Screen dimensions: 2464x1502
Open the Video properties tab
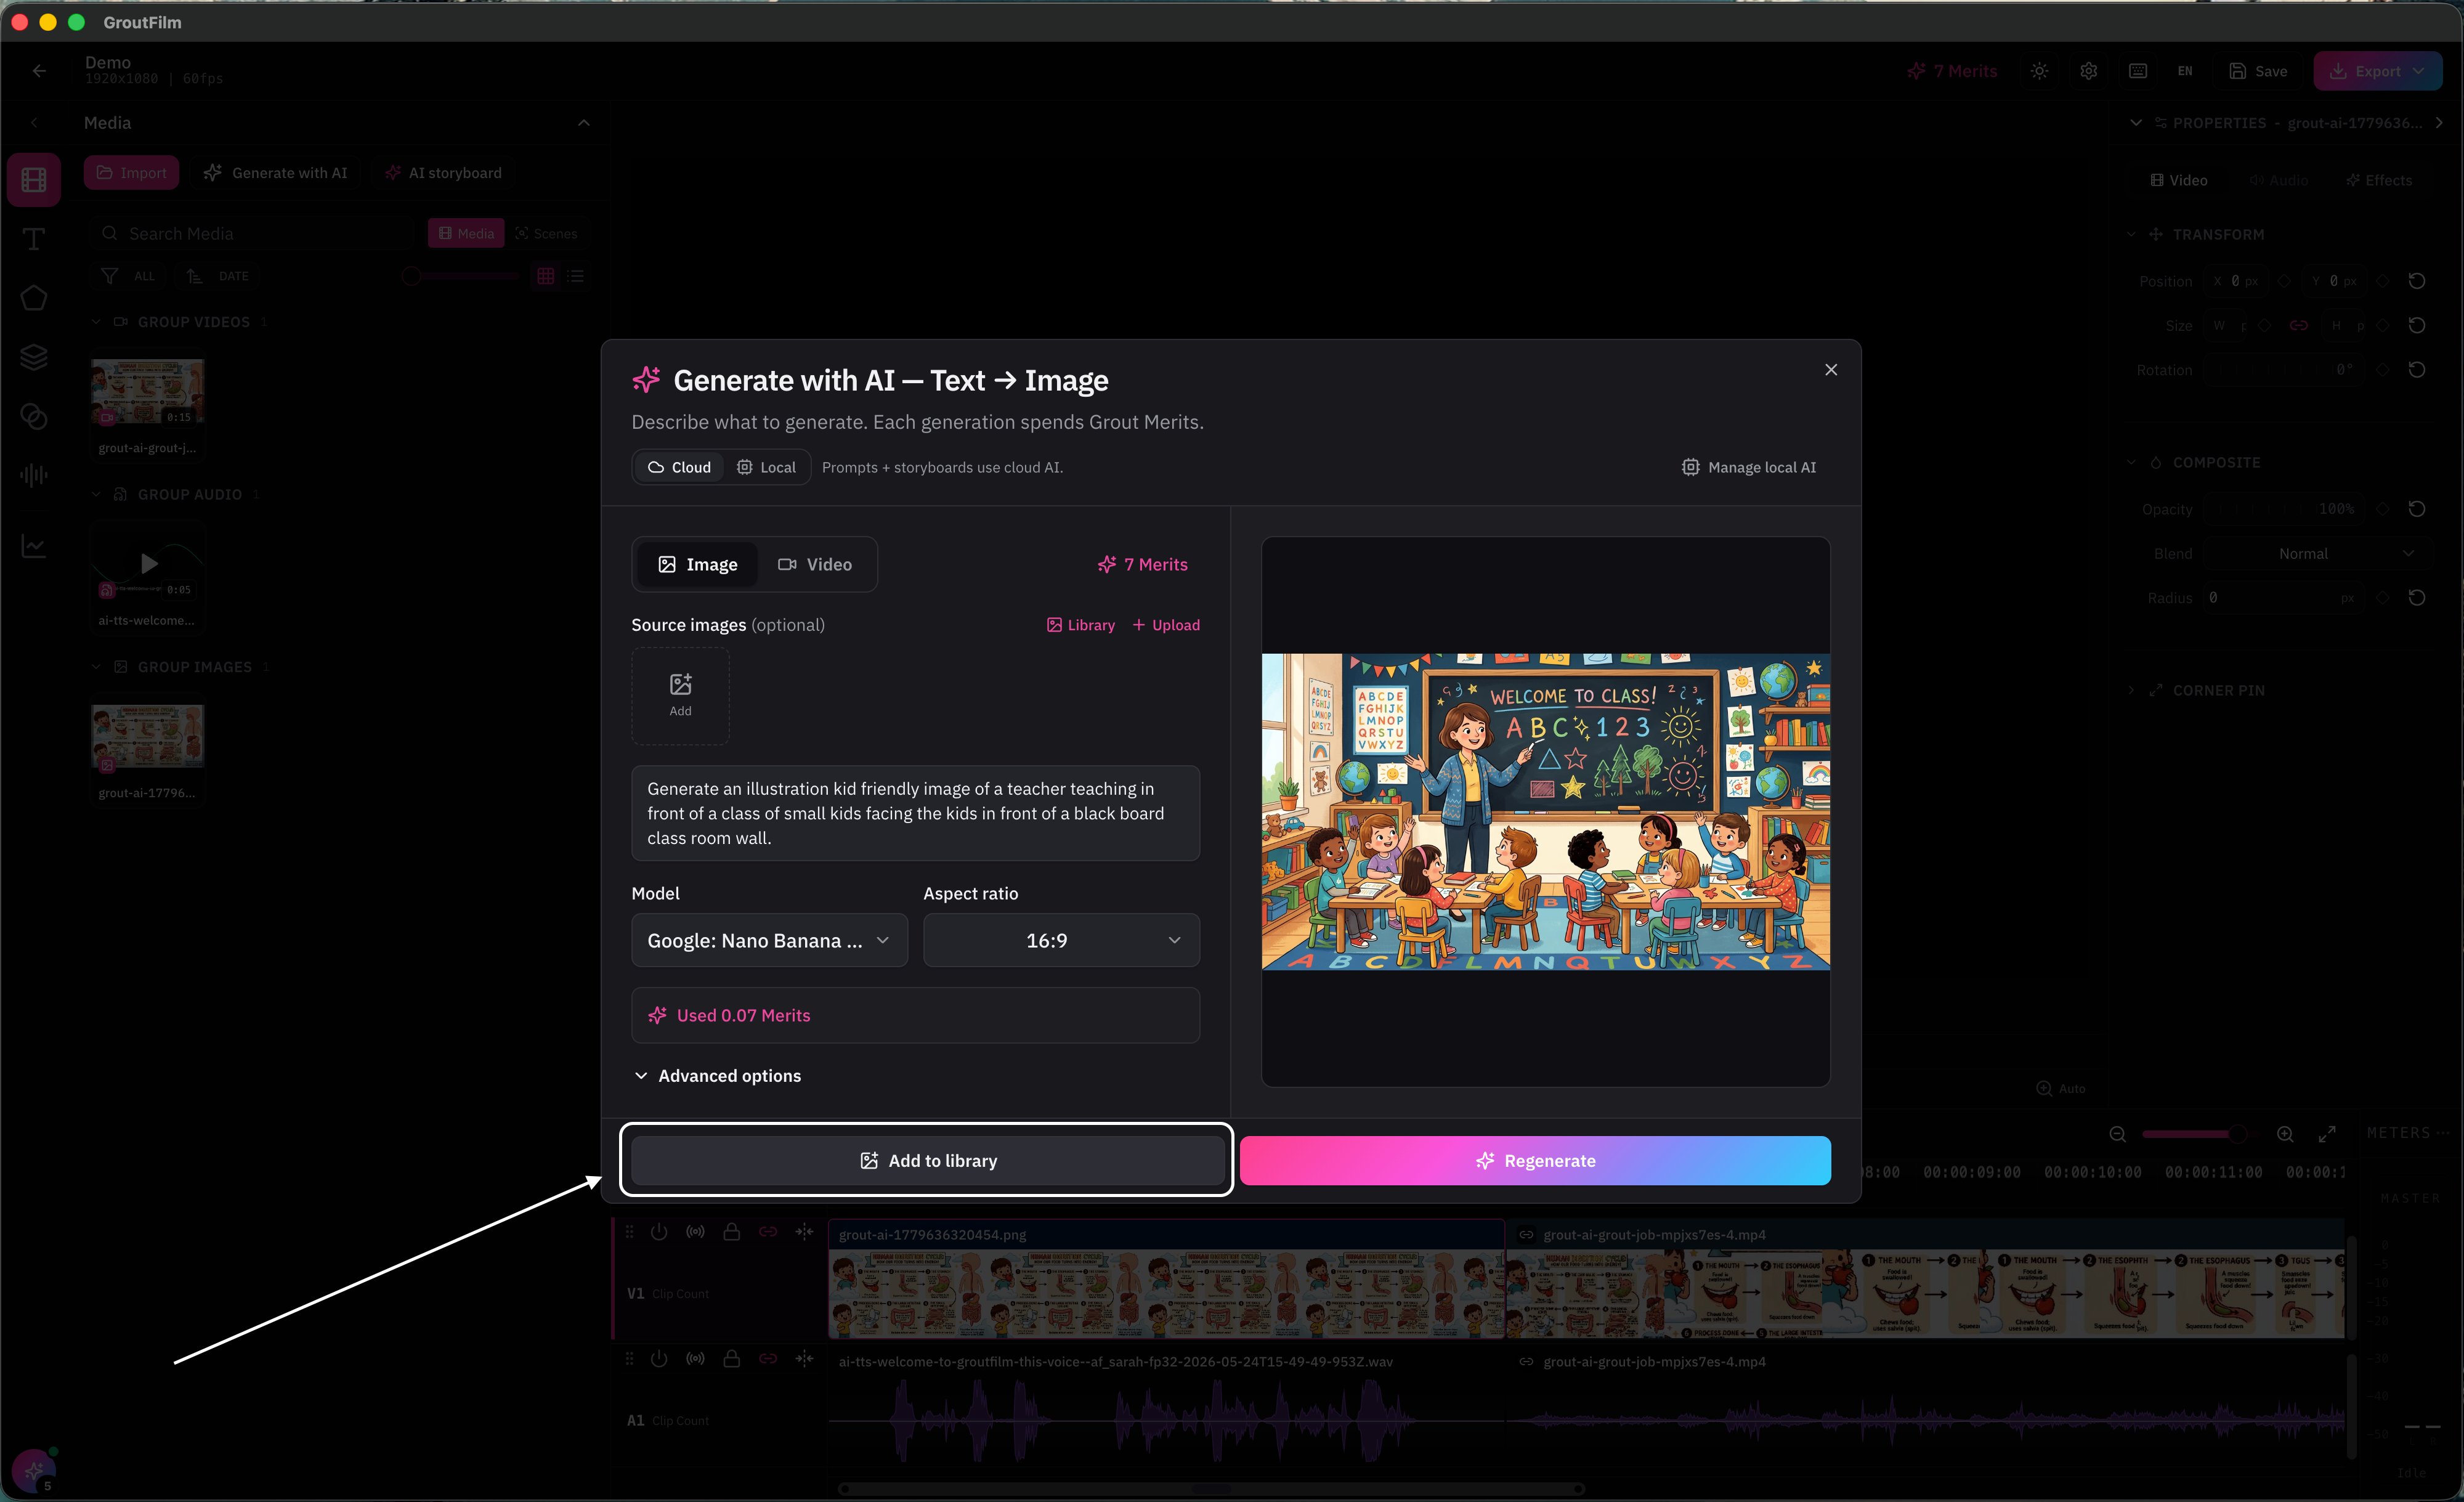2179,180
